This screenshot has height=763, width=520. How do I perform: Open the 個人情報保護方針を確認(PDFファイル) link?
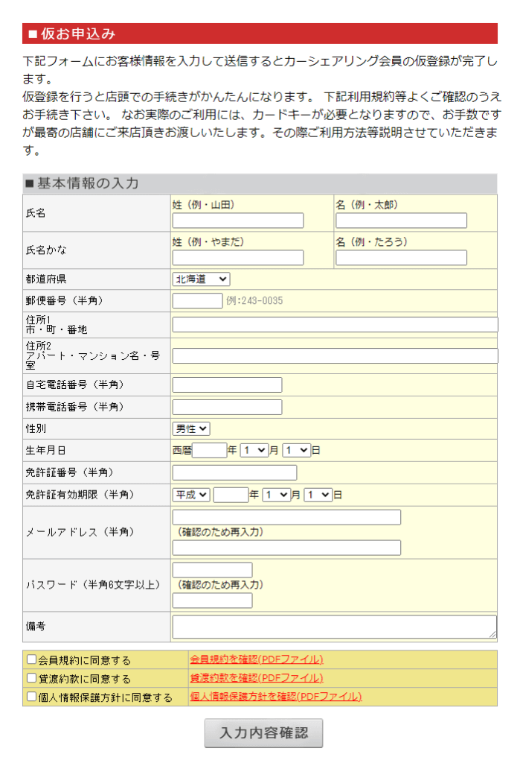coord(276,697)
